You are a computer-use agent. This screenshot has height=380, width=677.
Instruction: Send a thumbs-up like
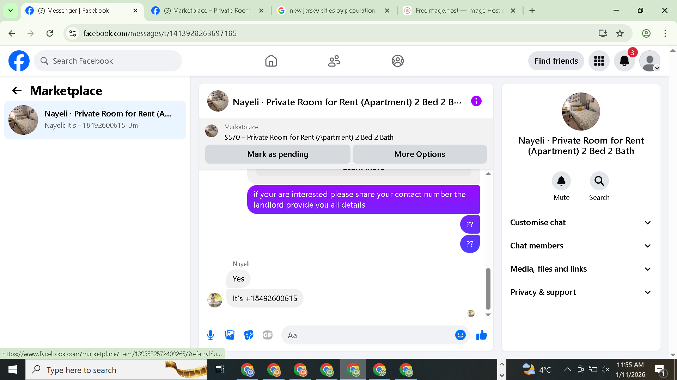[481, 335]
